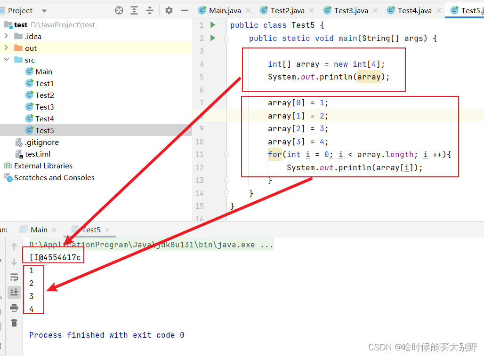Open the .gitignore file
The width and height of the screenshot is (484, 356).
click(x=37, y=142)
